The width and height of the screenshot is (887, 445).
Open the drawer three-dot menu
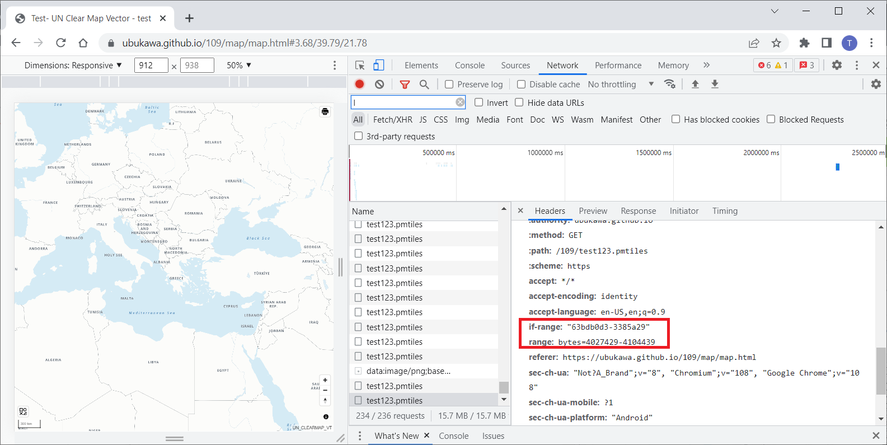coord(360,435)
